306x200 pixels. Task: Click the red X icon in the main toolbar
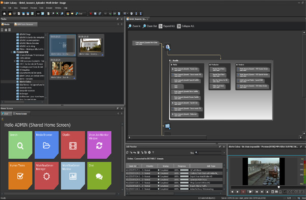(x=91, y=14)
